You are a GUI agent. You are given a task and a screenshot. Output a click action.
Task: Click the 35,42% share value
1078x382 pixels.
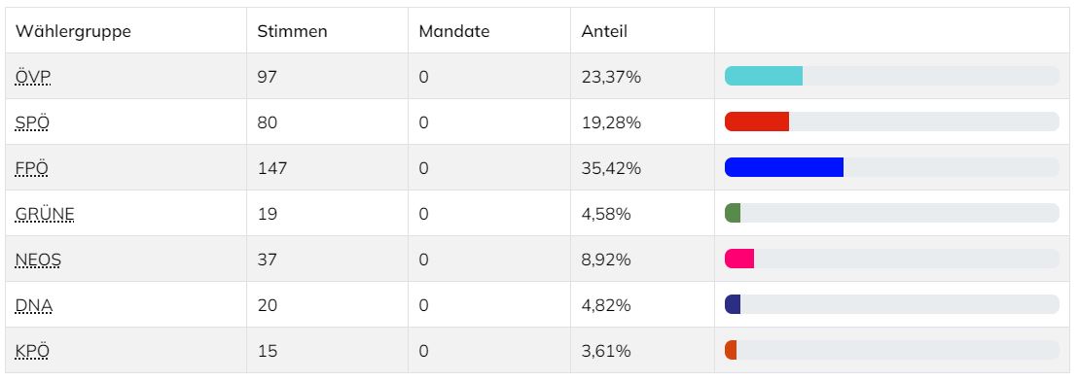[611, 168]
